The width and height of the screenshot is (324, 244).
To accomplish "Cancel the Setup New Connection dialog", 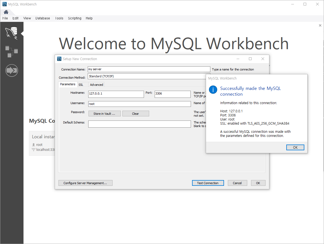I will click(x=237, y=183).
